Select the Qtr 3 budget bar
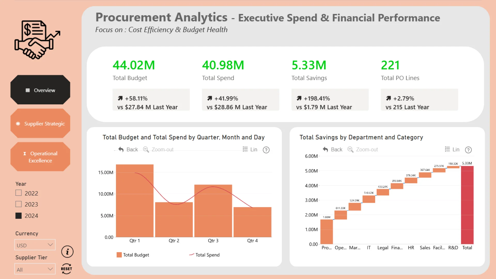Image resolution: width=496 pixels, height=279 pixels. (x=213, y=211)
